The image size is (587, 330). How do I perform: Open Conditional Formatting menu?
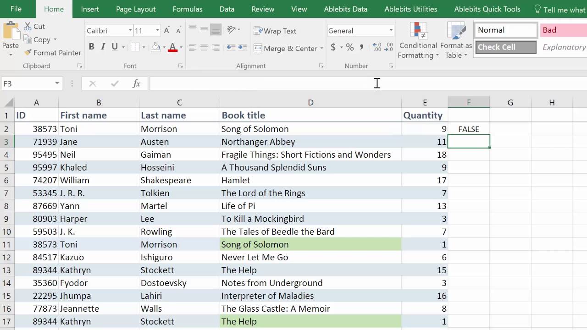418,41
